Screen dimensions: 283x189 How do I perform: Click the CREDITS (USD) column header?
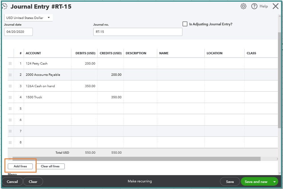pos(111,53)
